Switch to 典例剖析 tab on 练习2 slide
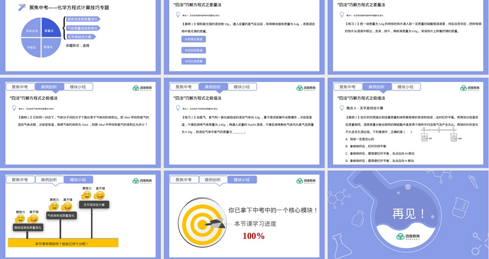This screenshot has height=259, width=489. (x=213, y=87)
